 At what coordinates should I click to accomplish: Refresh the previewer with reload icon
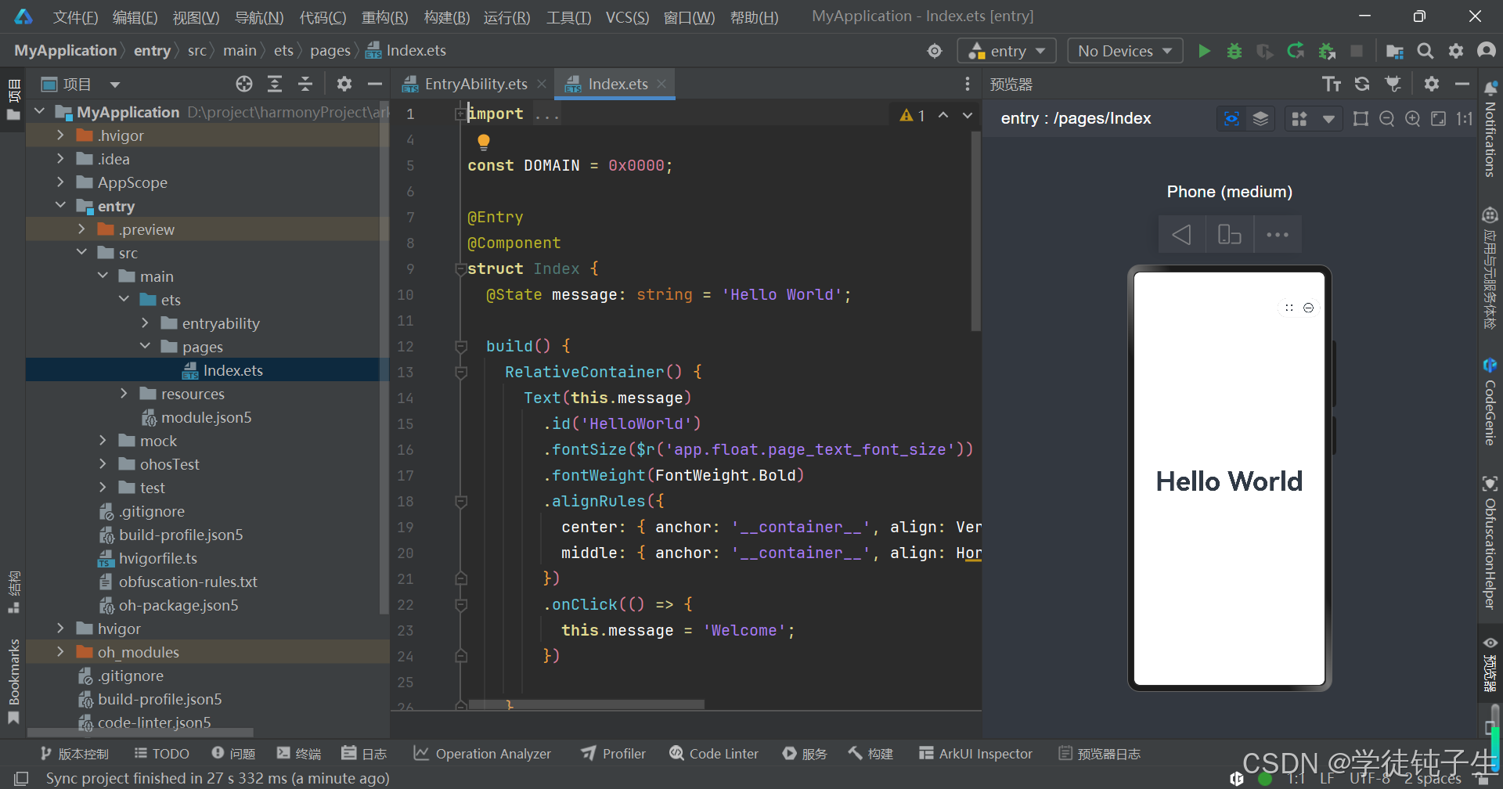coord(1362,84)
